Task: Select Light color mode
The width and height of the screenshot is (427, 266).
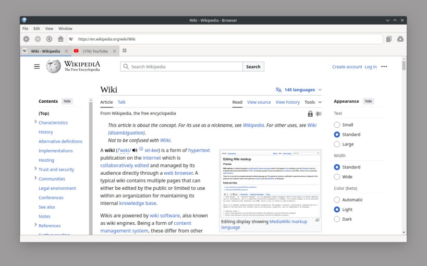Action: pyautogui.click(x=337, y=209)
